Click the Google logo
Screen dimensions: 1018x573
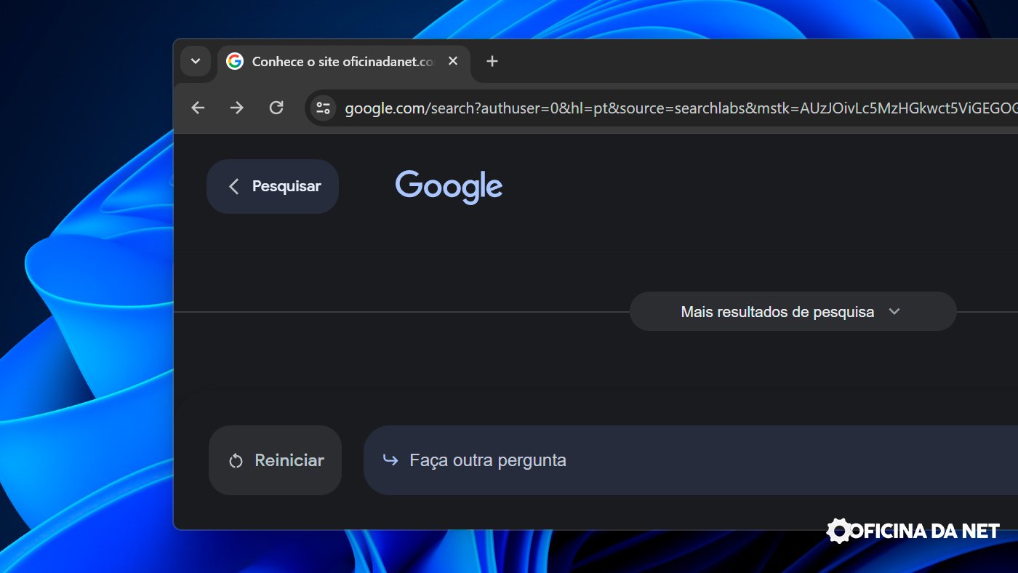[449, 186]
